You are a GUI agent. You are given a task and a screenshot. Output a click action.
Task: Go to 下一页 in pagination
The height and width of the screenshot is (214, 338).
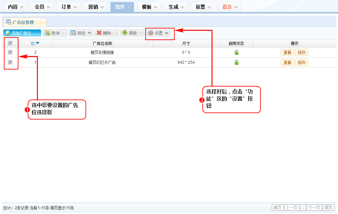click(314, 208)
